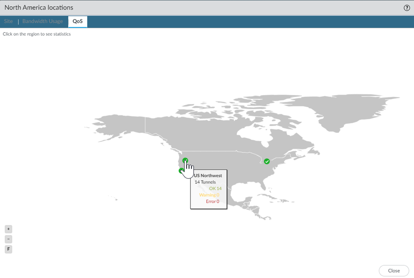The height and width of the screenshot is (278, 414).
Task: Zoom out with the minus button
Action: [8, 239]
